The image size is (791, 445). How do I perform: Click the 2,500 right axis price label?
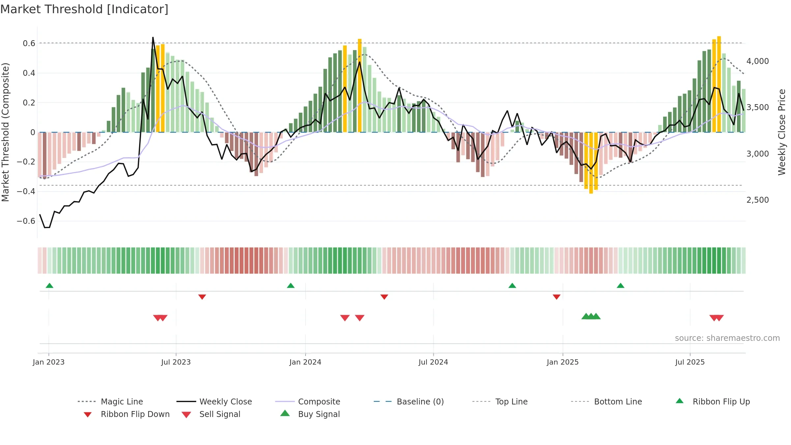(x=758, y=200)
